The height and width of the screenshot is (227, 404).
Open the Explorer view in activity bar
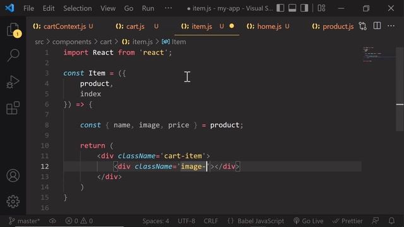point(13,30)
